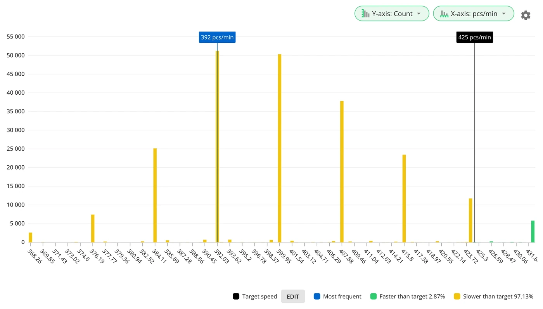Screen dimensions: 543x309
Task: Click the '415.8' x-axis label
Action: [x=408, y=255]
